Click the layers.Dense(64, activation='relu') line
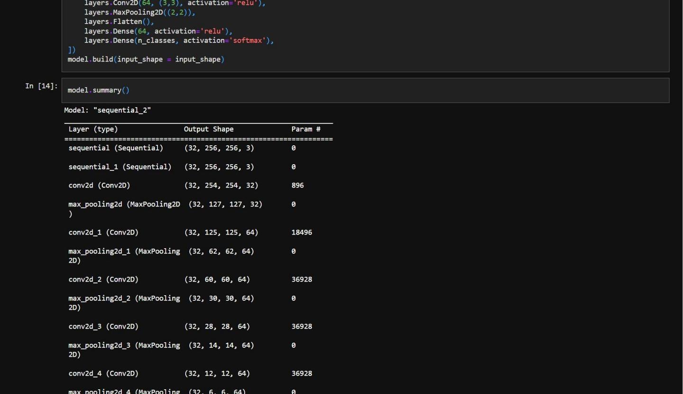 point(158,31)
